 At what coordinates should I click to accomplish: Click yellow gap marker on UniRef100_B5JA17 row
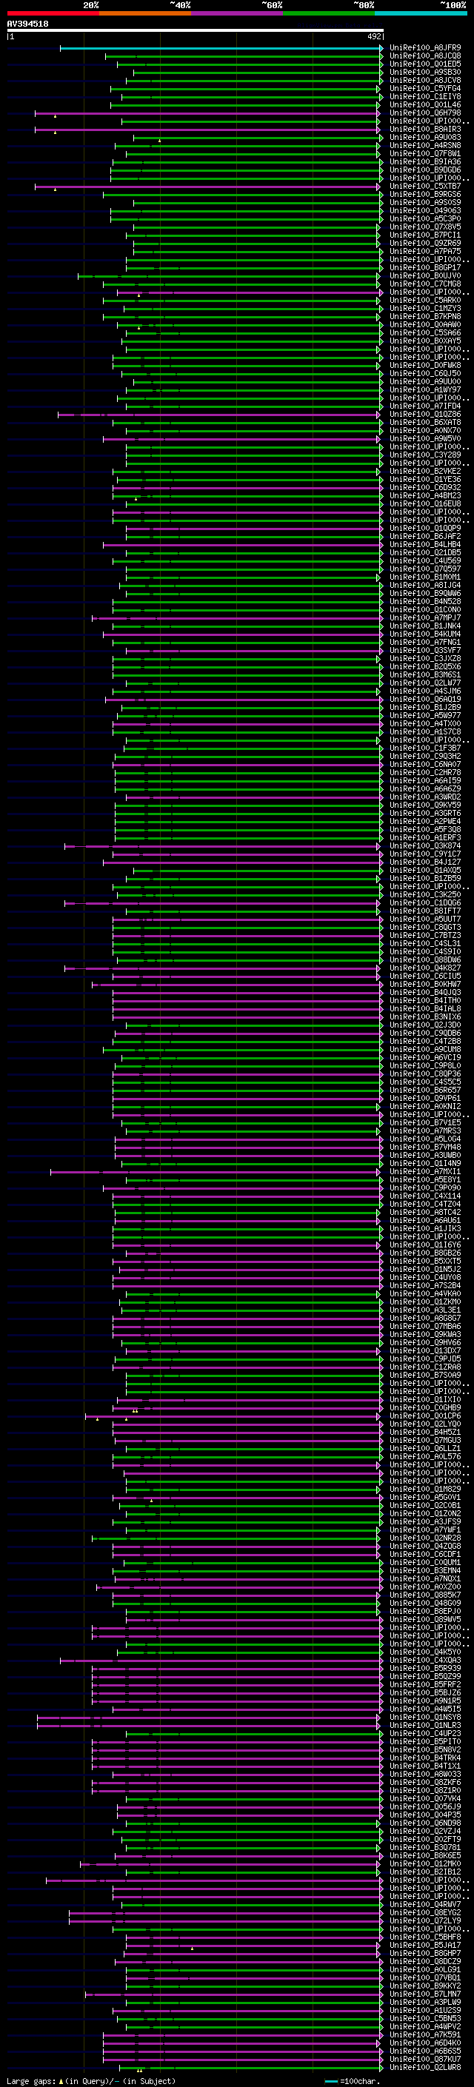(x=192, y=1948)
